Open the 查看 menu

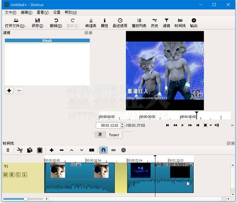click(43, 13)
